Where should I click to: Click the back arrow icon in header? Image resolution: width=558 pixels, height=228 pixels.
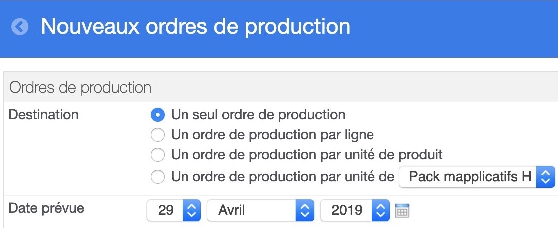pyautogui.click(x=19, y=27)
